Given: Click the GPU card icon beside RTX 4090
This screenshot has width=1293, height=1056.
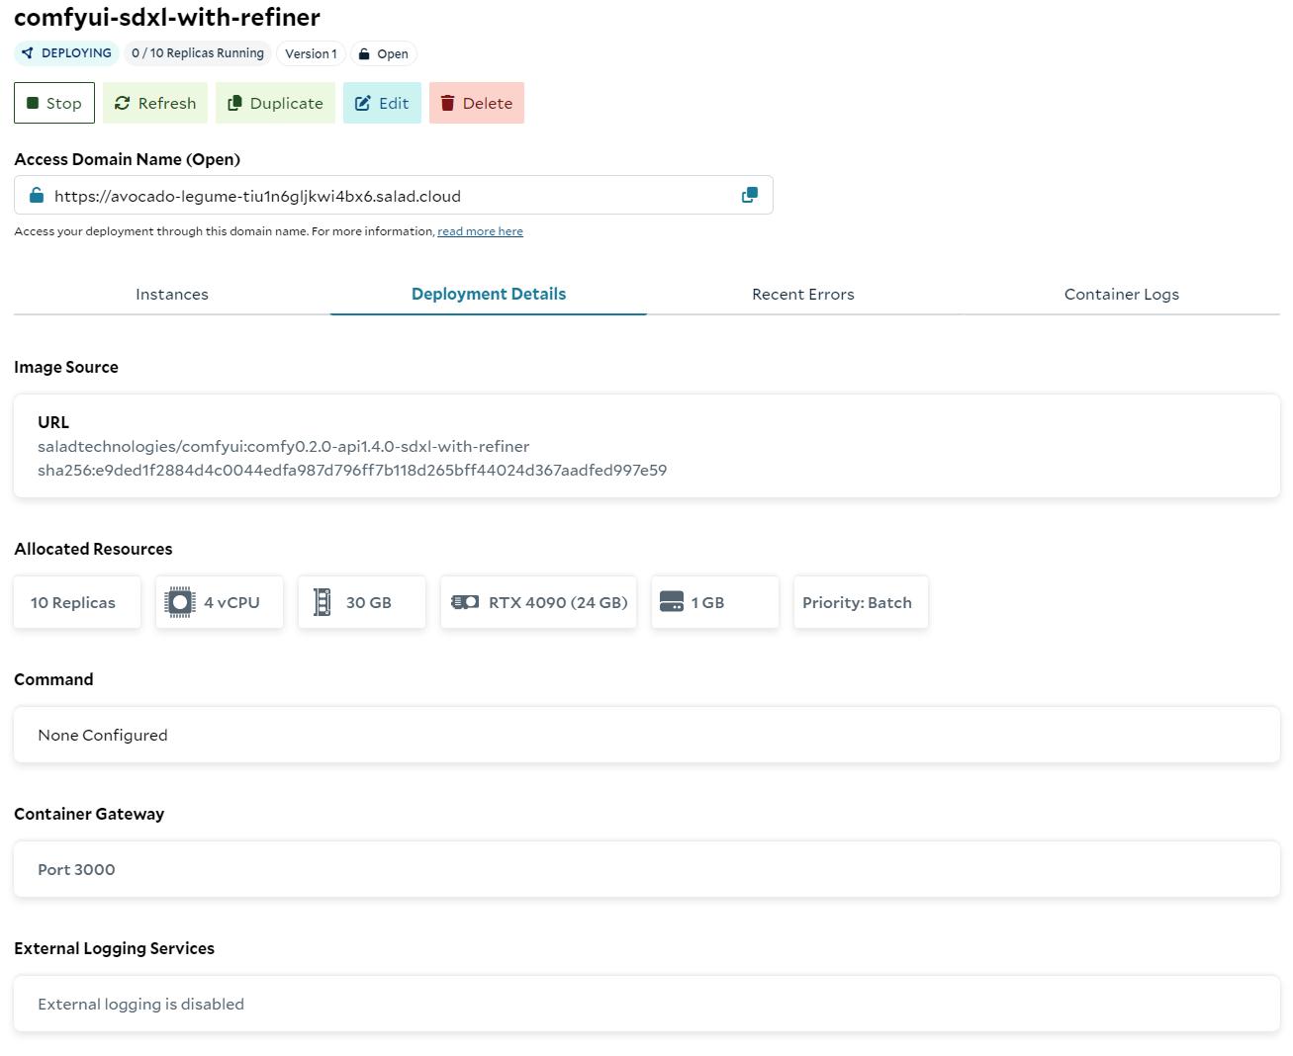Looking at the screenshot, I should [465, 602].
